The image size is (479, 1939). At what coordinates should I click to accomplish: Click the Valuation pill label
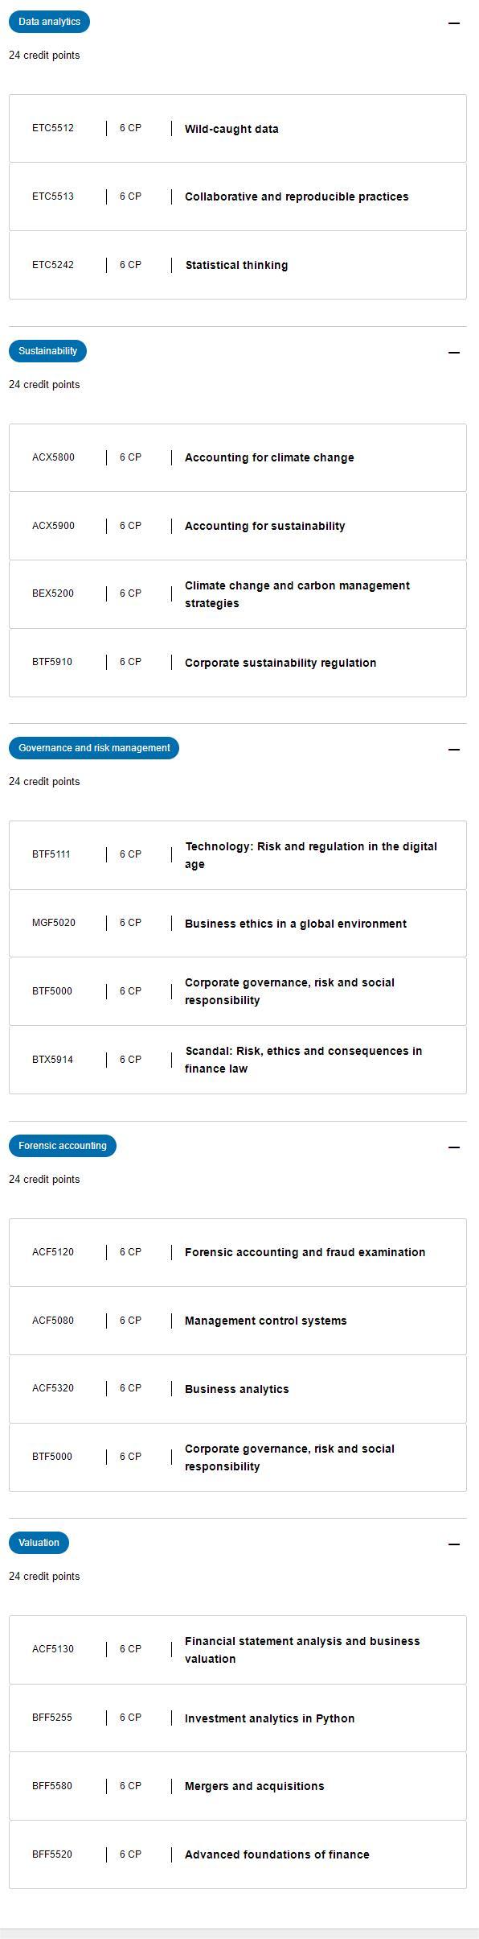39,1543
